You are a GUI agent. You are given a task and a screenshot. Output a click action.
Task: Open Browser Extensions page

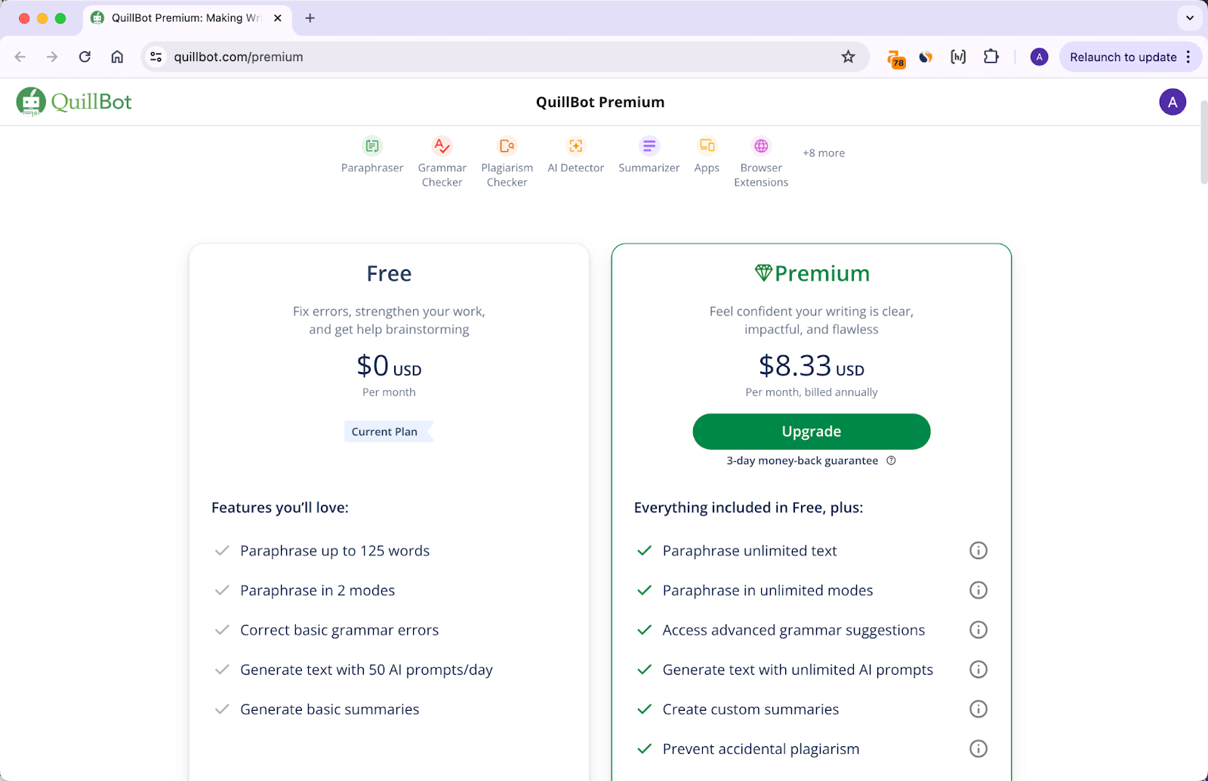761,161
